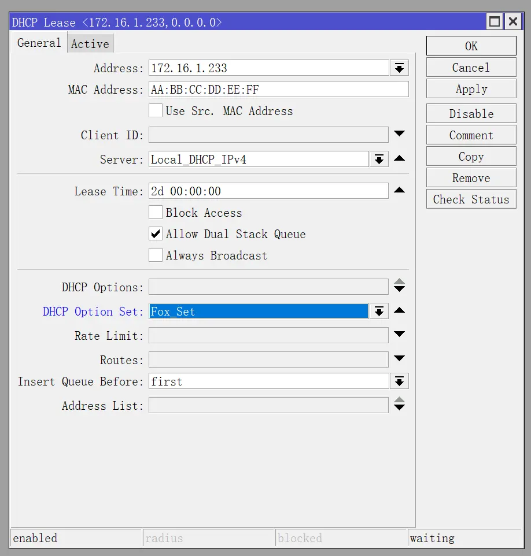Click the 'waiting' status bar entry

pyautogui.click(x=464, y=538)
